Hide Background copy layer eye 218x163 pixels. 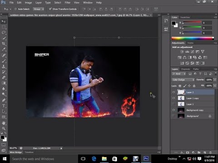tap(173, 110)
